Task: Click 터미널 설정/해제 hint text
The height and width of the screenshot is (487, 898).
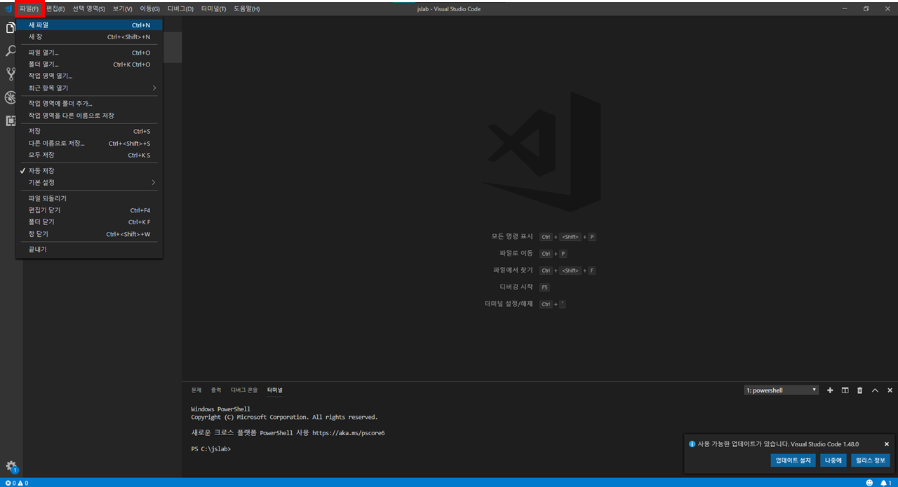Action: (509, 304)
